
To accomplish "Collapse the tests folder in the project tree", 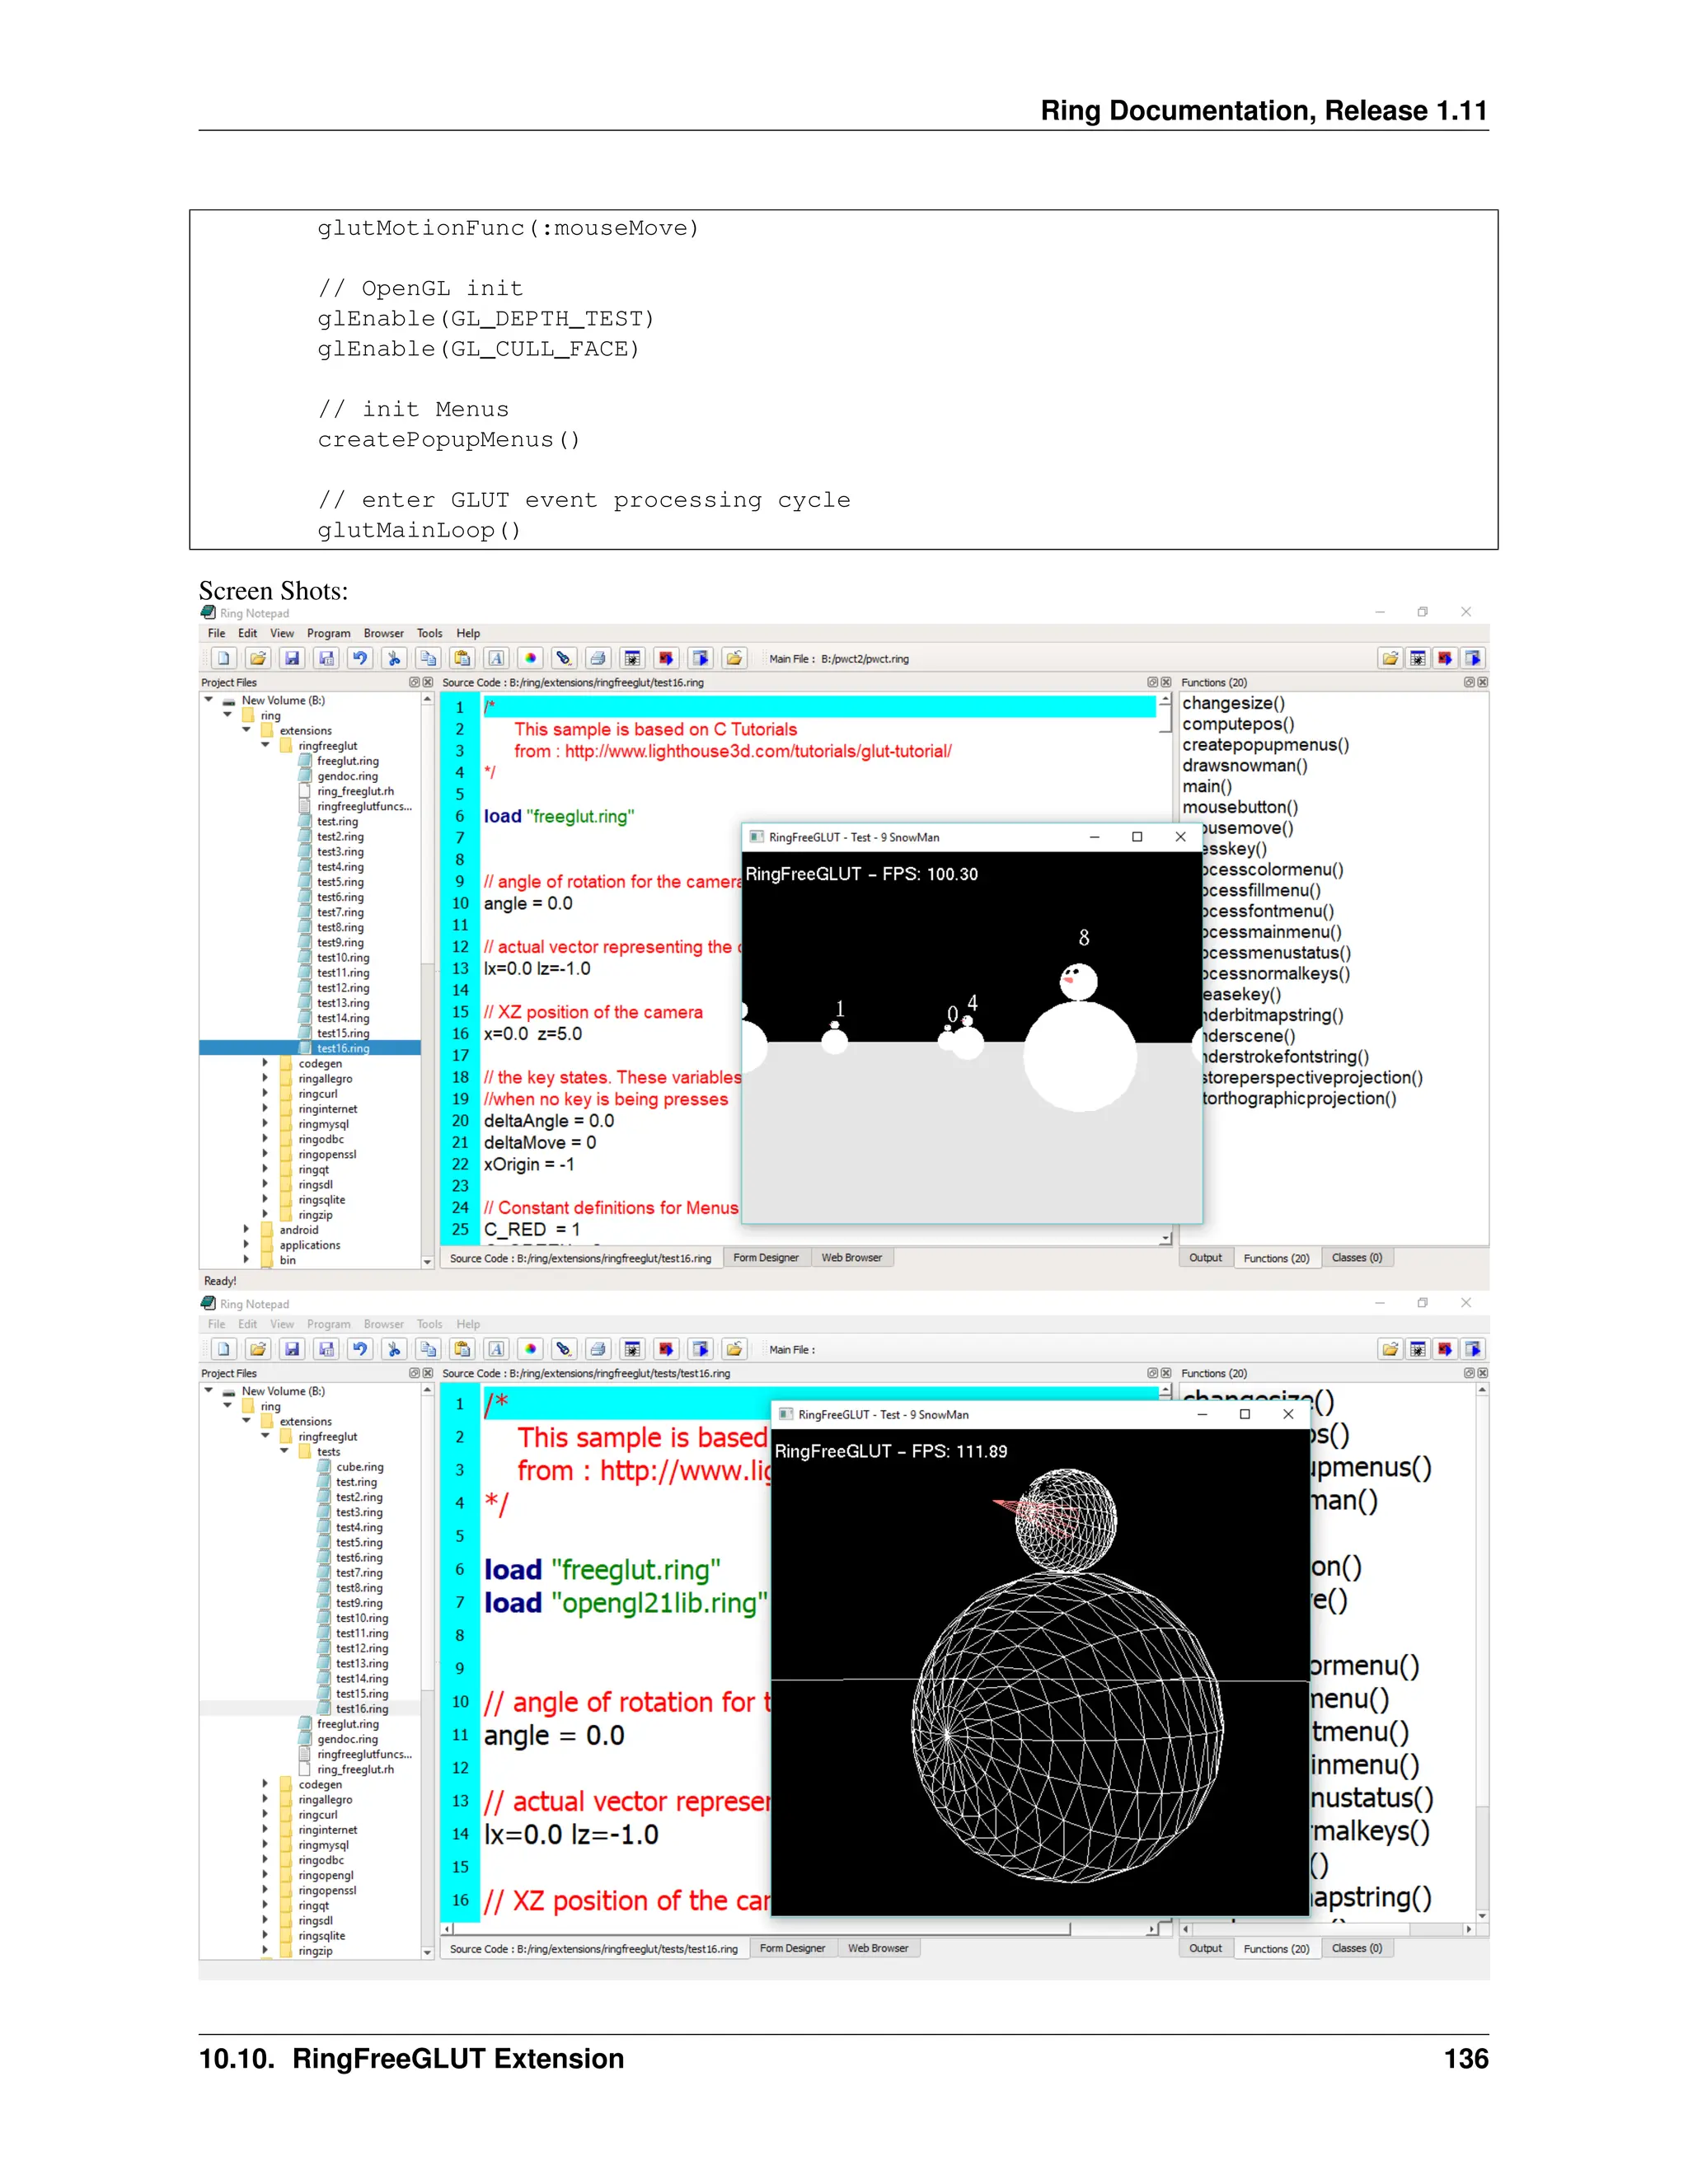I will pos(284,1450).
